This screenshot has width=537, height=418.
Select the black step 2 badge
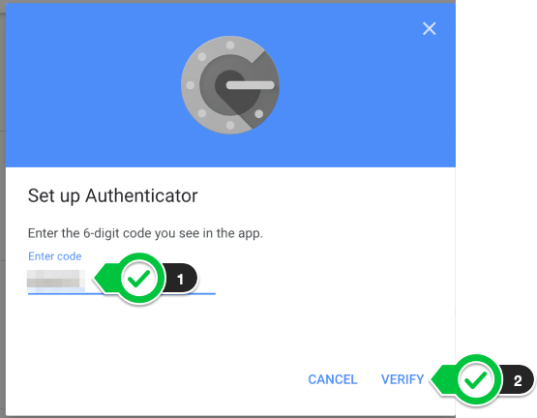tap(517, 380)
